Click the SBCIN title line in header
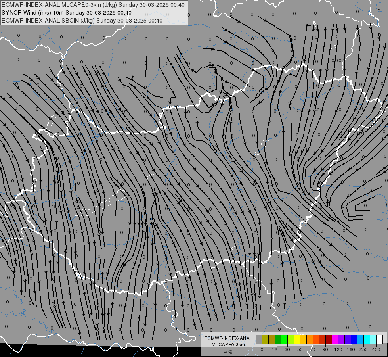Viewport: 388px width, 357px height. 82,21
